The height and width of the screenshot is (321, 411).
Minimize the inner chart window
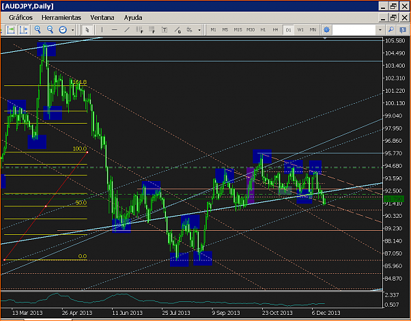383,18
